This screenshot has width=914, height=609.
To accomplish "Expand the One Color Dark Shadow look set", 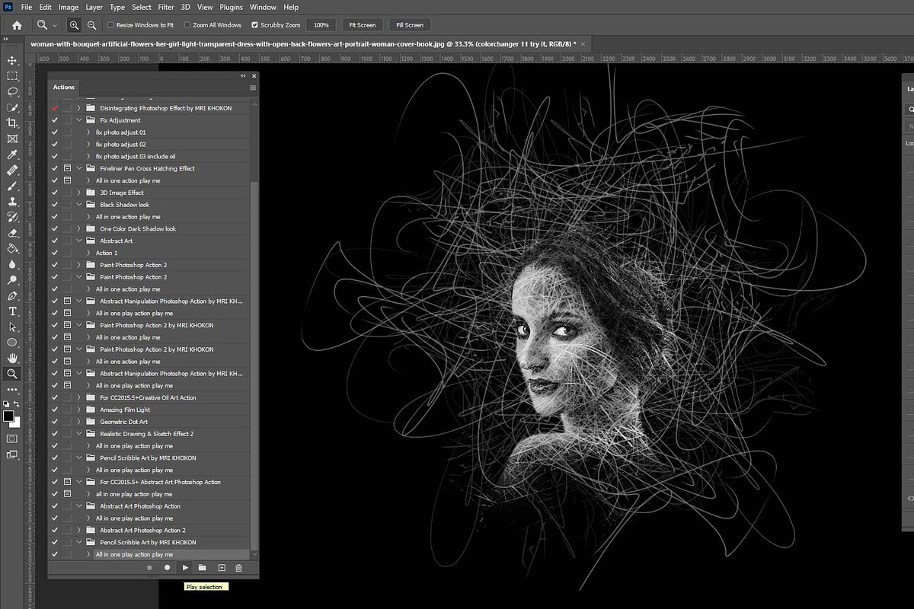I will tap(78, 228).
